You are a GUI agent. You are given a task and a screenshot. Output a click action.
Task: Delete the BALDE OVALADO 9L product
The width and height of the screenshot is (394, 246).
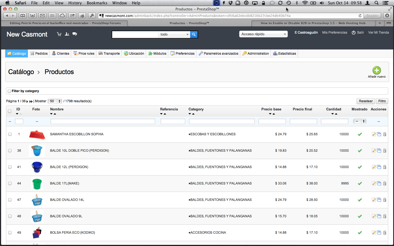[385, 216]
